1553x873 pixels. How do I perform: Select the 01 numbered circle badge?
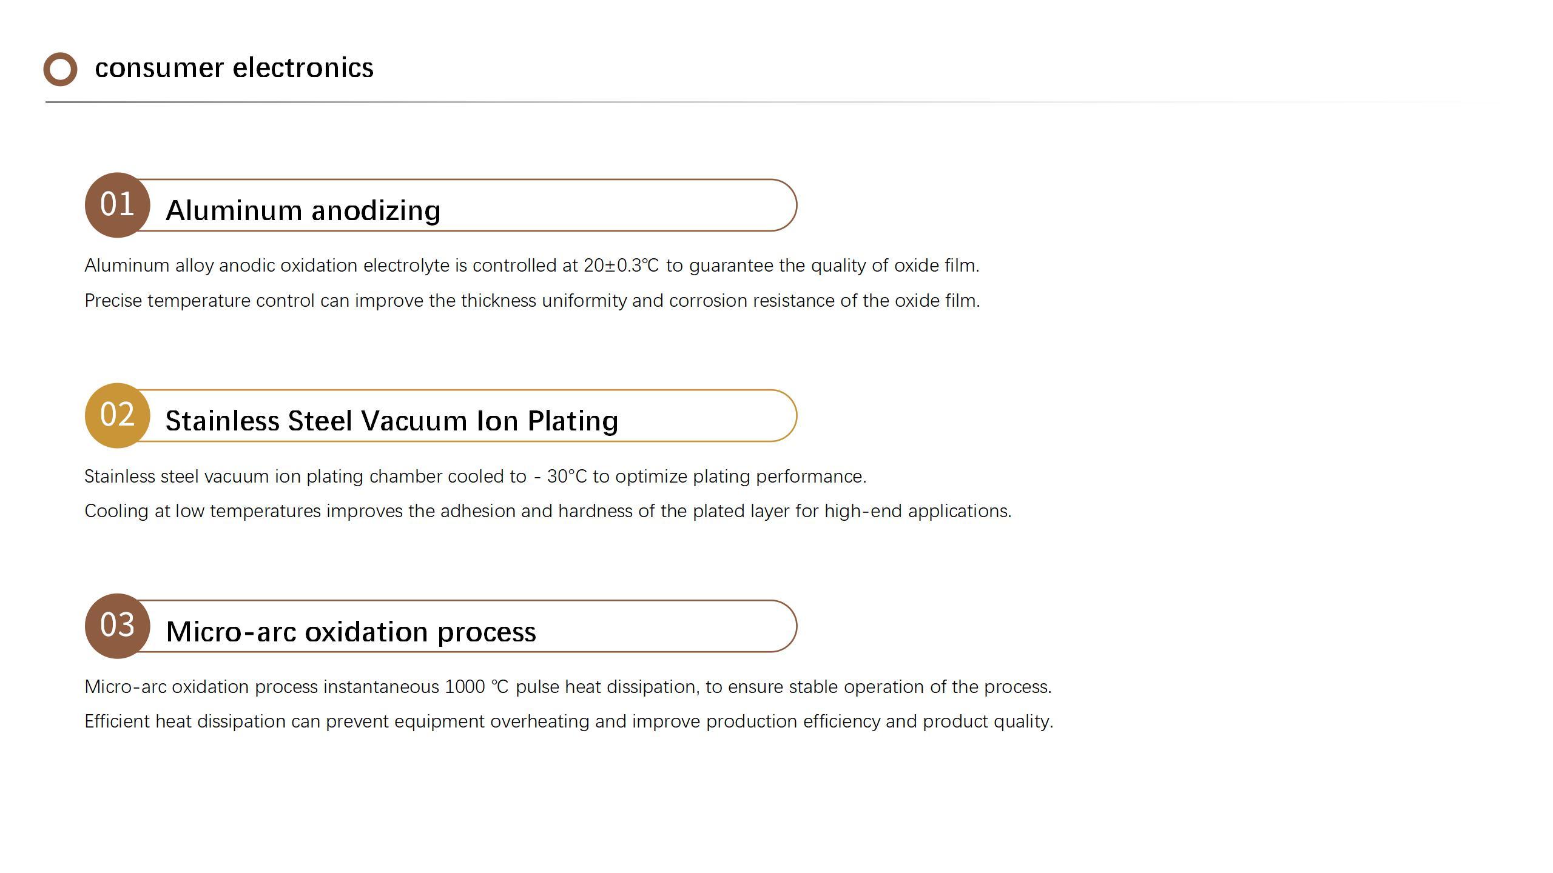coord(117,205)
